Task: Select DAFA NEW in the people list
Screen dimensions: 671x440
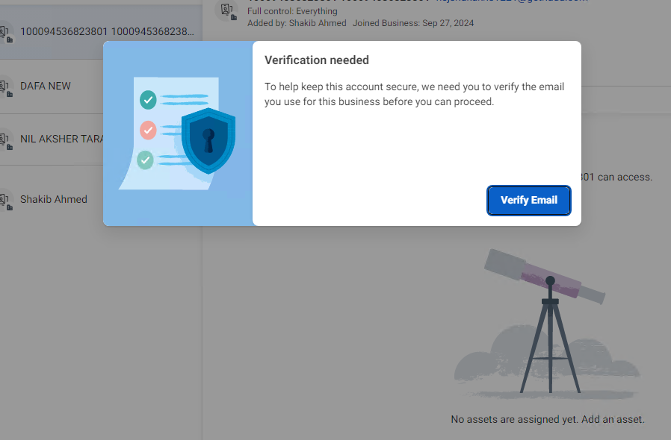Action: pyautogui.click(x=46, y=86)
